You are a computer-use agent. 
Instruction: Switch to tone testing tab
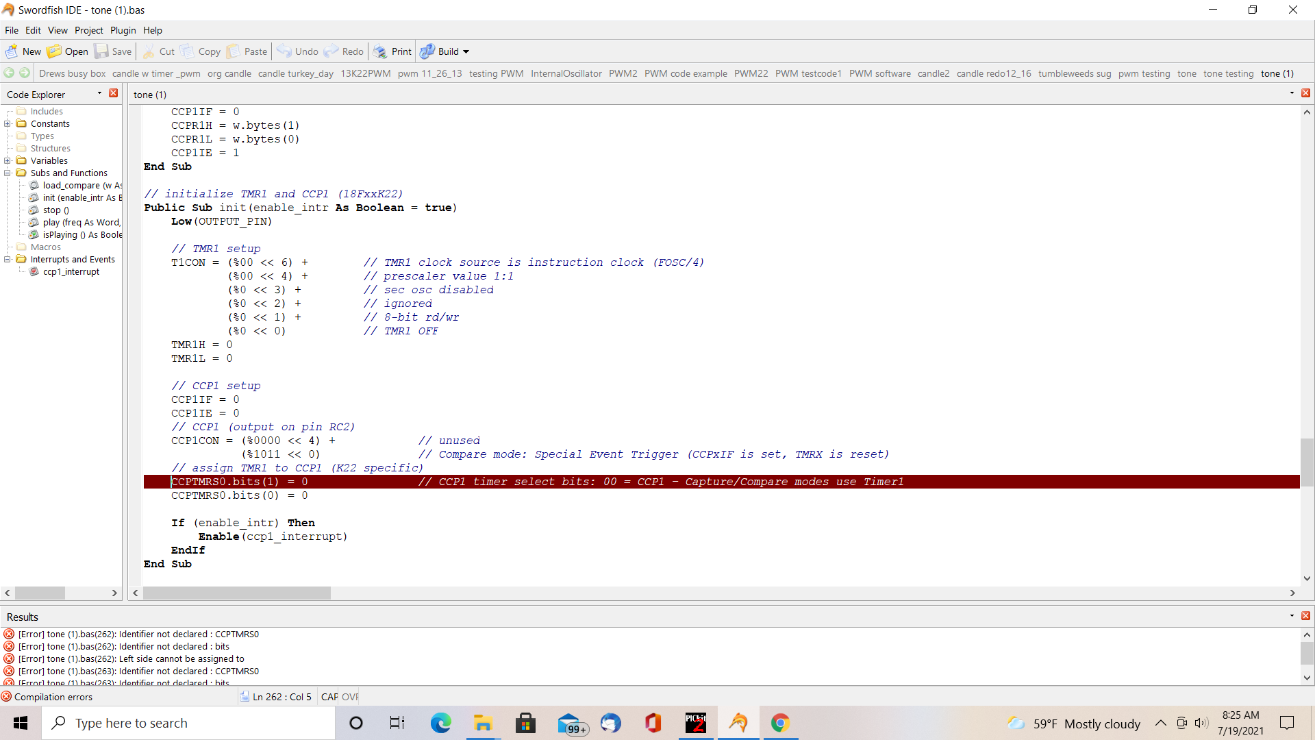pyautogui.click(x=1229, y=73)
